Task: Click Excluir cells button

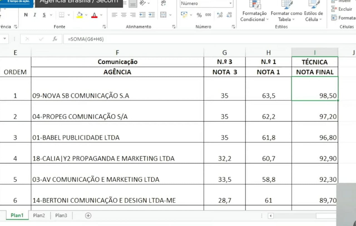Action: 342,9
